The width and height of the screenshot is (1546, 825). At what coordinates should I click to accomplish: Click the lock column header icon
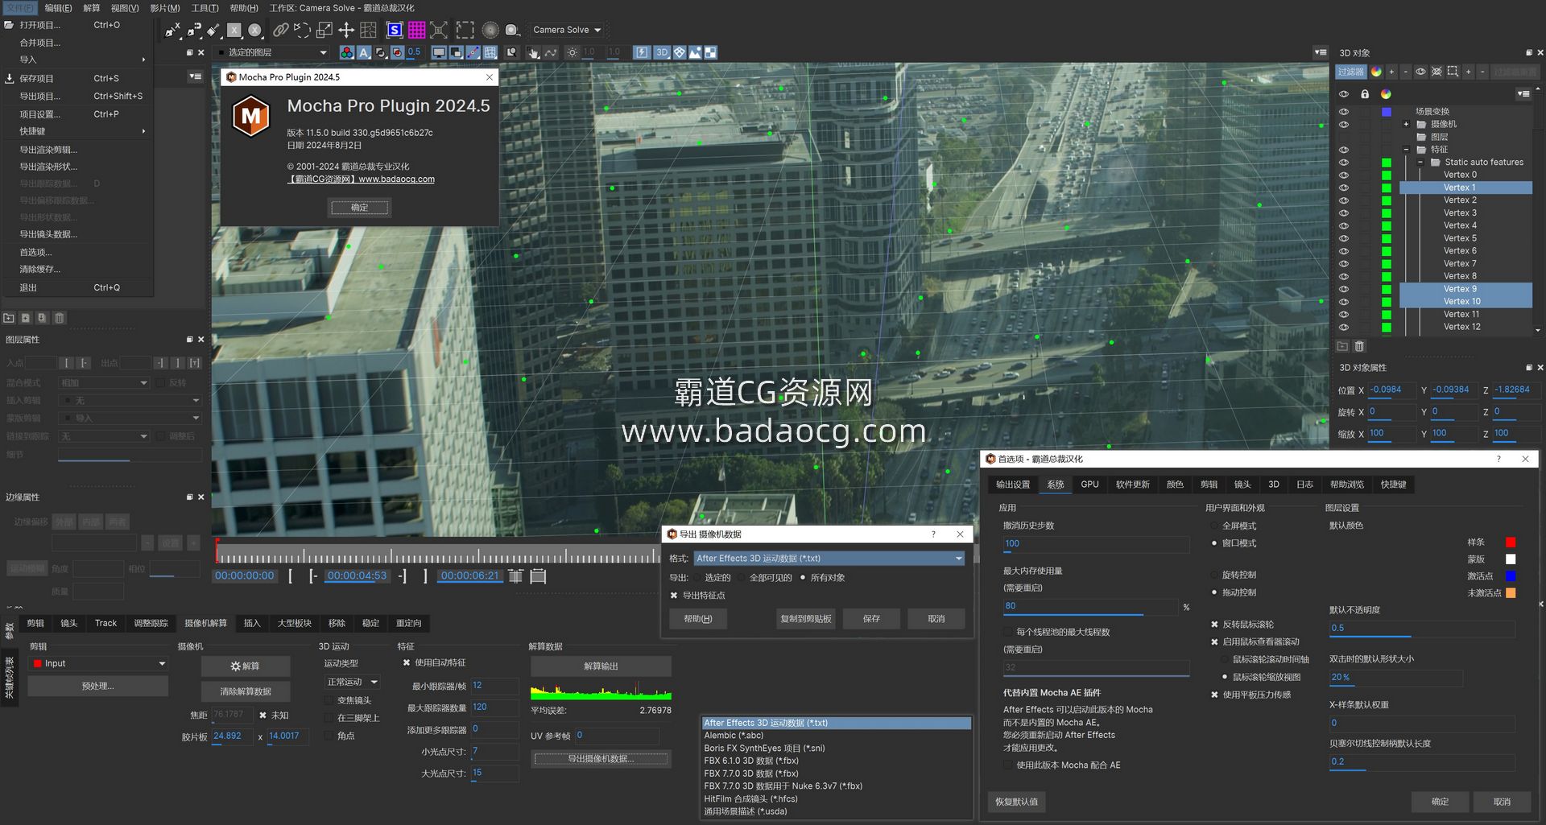[x=1365, y=94]
